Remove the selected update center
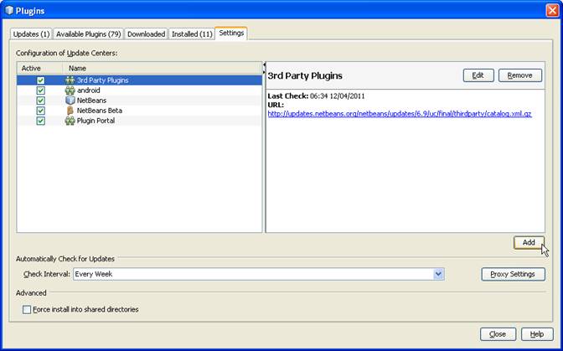Viewport: 563px width, 351px height. click(x=520, y=75)
